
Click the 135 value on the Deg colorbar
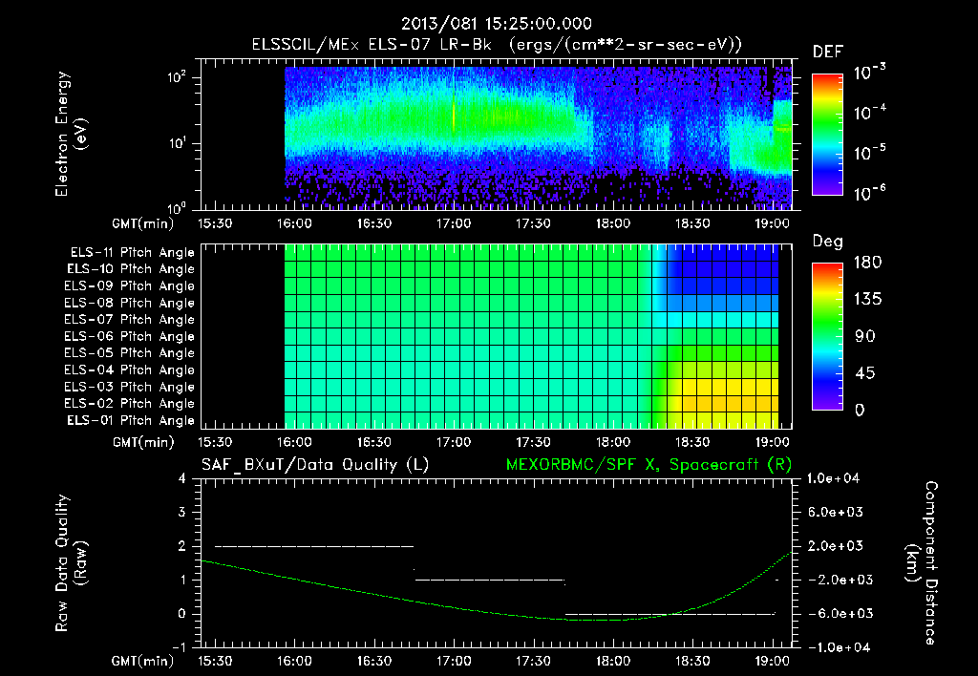click(x=868, y=300)
